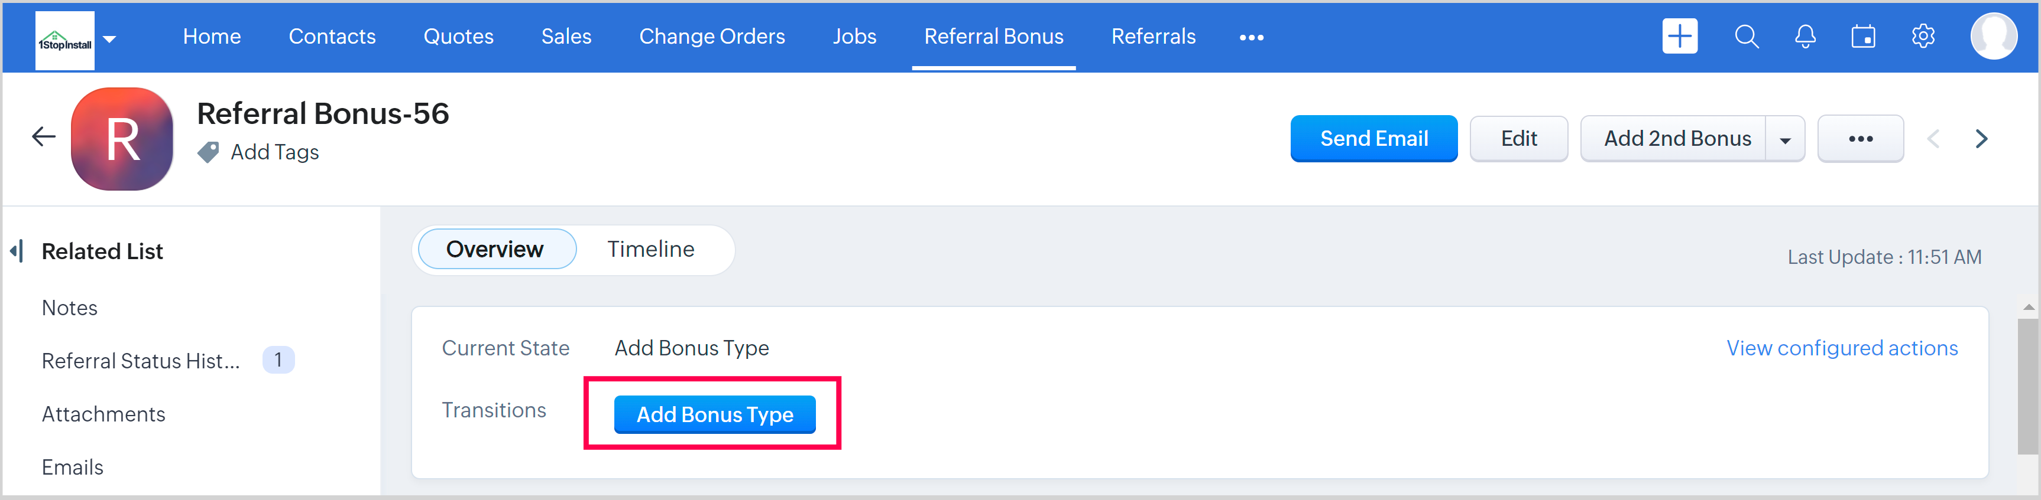Show more modules via navigation ellipsis

click(1251, 37)
